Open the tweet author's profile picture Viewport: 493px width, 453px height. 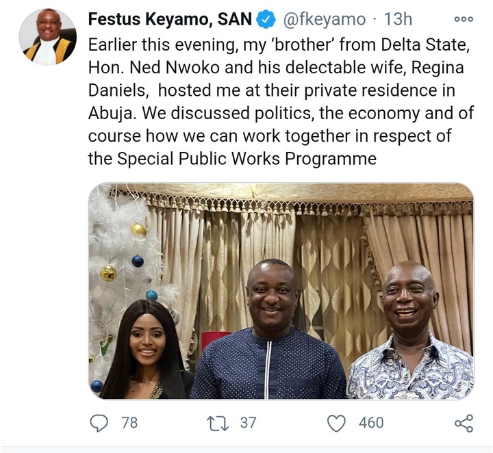tap(47, 37)
